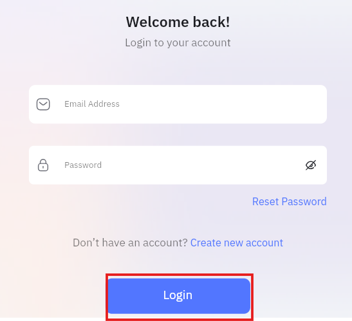Focus the Password input field
The image size is (352, 321).
(178, 165)
